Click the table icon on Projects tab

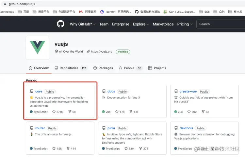[x=150, y=68]
